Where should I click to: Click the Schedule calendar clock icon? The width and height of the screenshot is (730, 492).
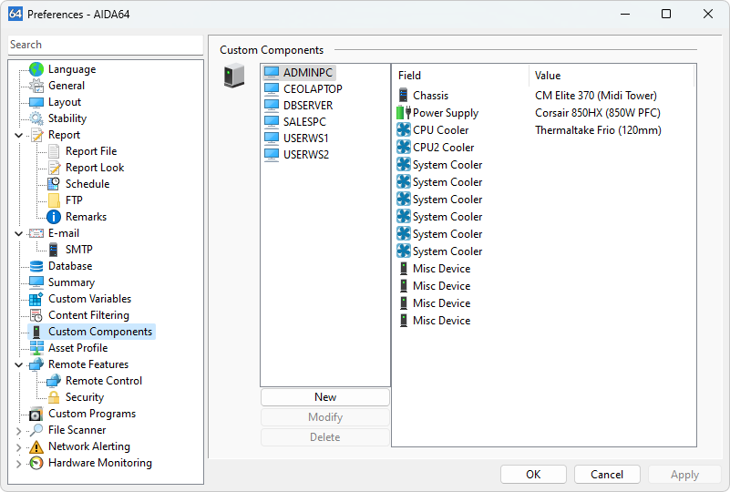(x=54, y=184)
